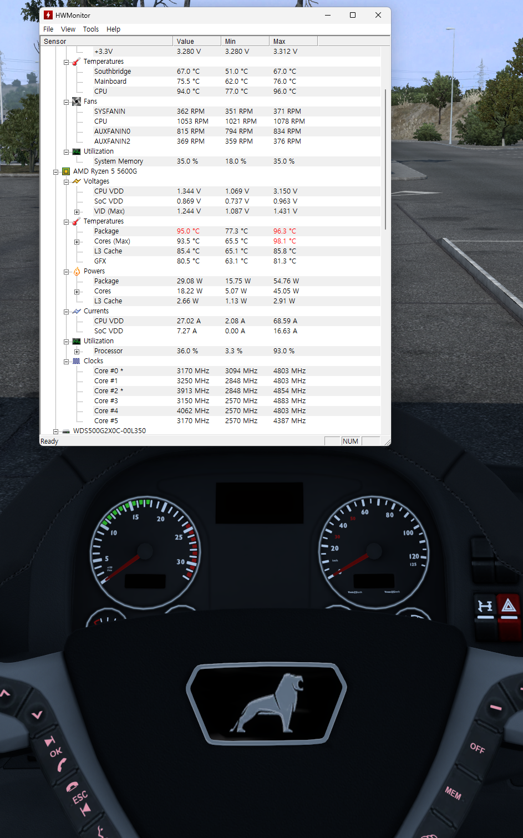The image size is (523, 838).
Task: Click the OK button on steering wheel
Action: click(56, 753)
